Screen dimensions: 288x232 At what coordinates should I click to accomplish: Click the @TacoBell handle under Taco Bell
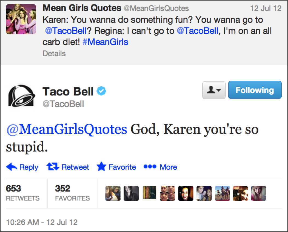click(x=63, y=104)
